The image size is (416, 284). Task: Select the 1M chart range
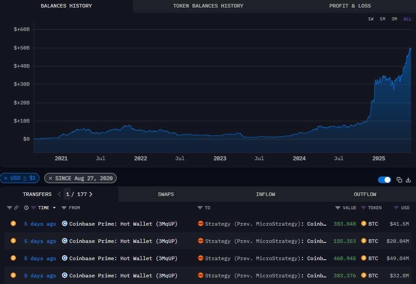382,19
